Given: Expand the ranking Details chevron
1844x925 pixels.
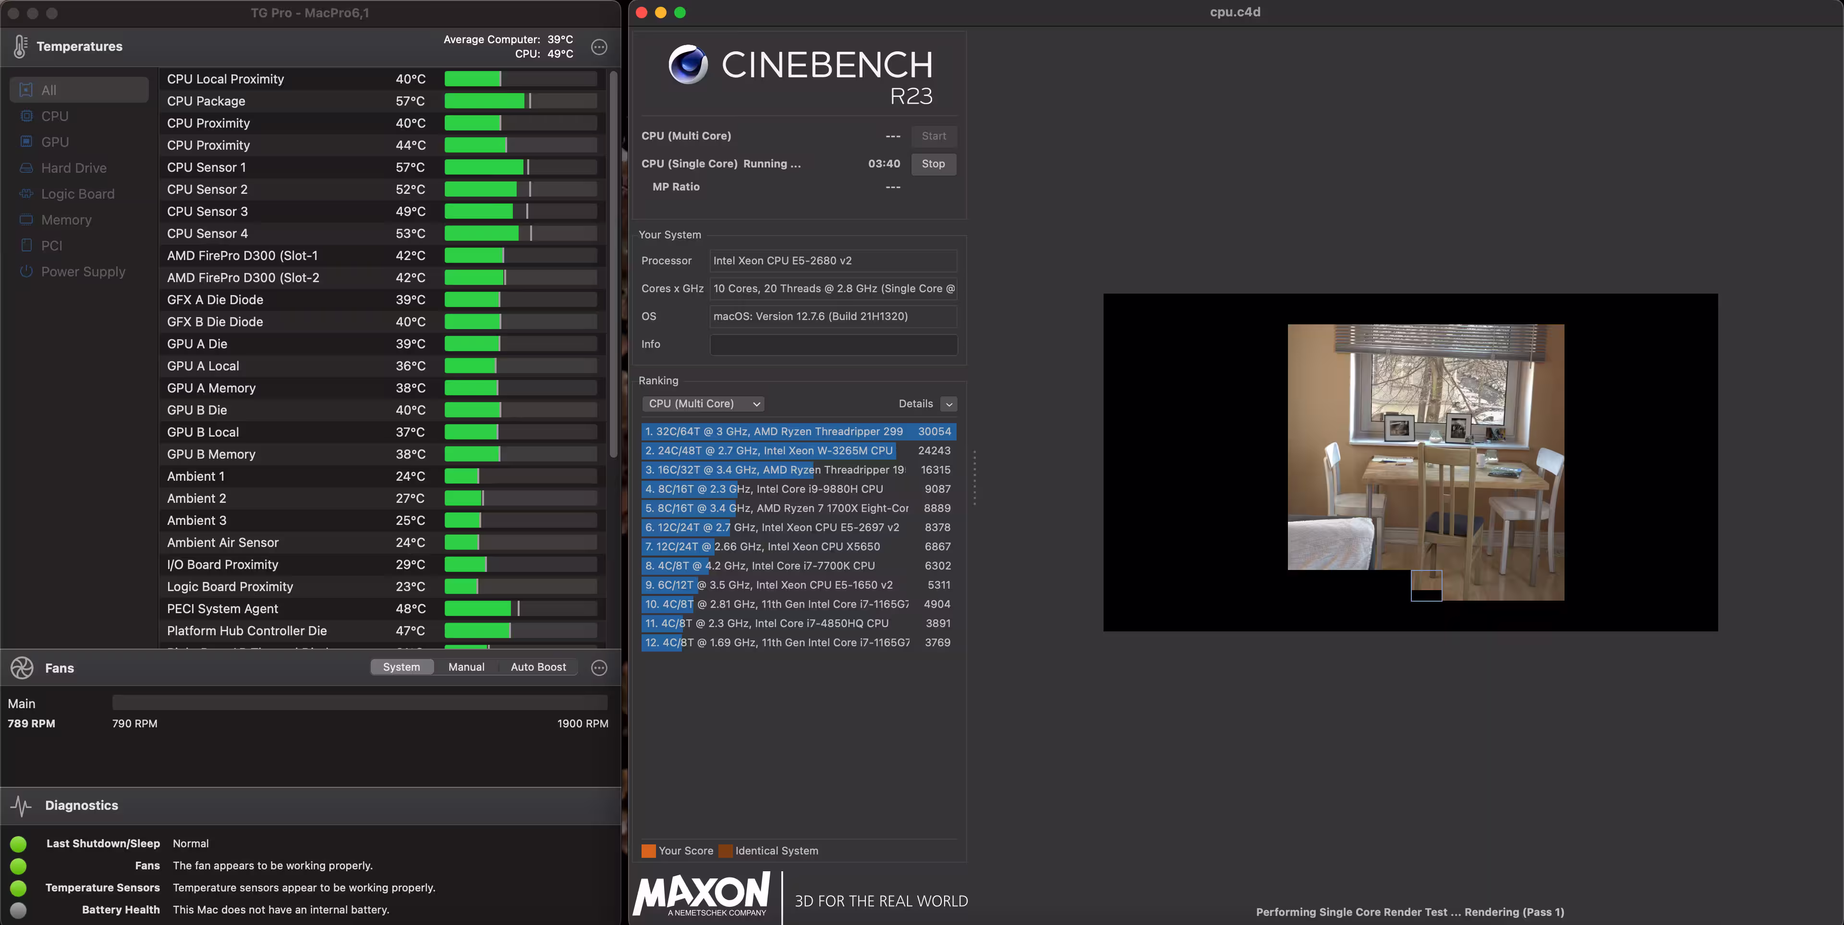Looking at the screenshot, I should 948,404.
